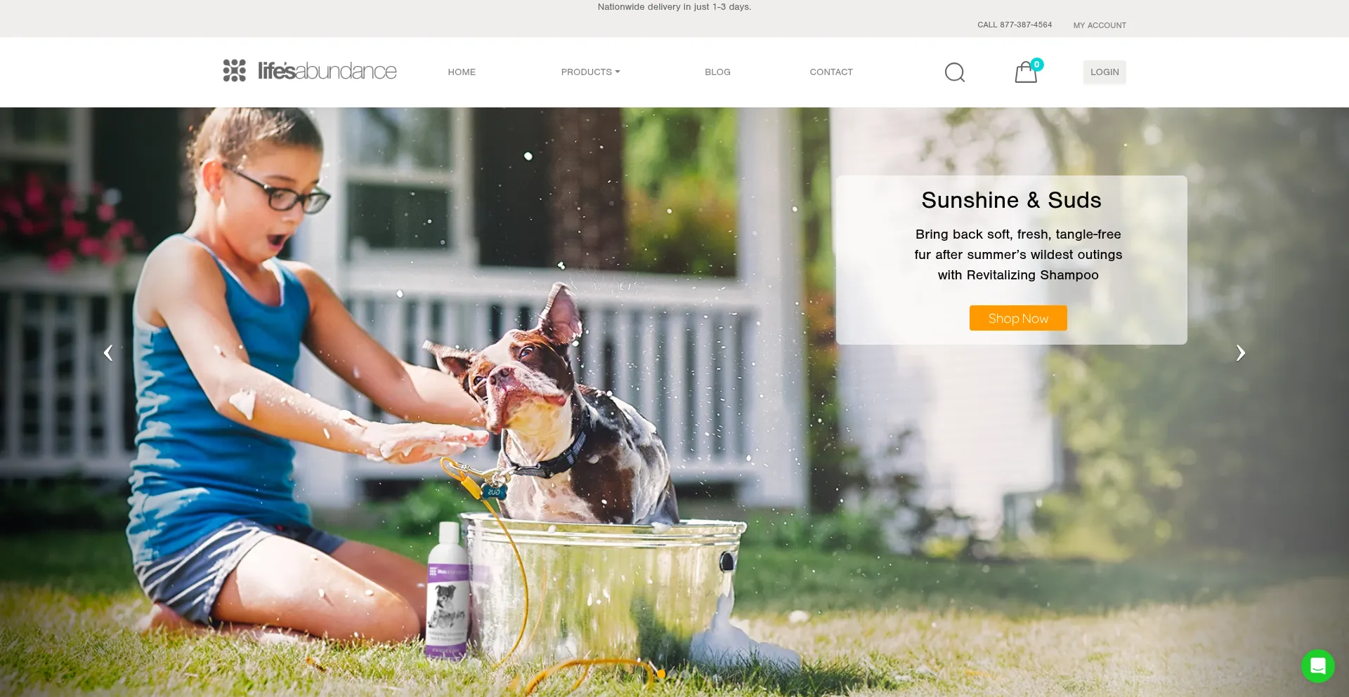Click the Revitalizing Shampoo promo description
Viewport: 1349px width, 697px height.
[x=1018, y=255]
